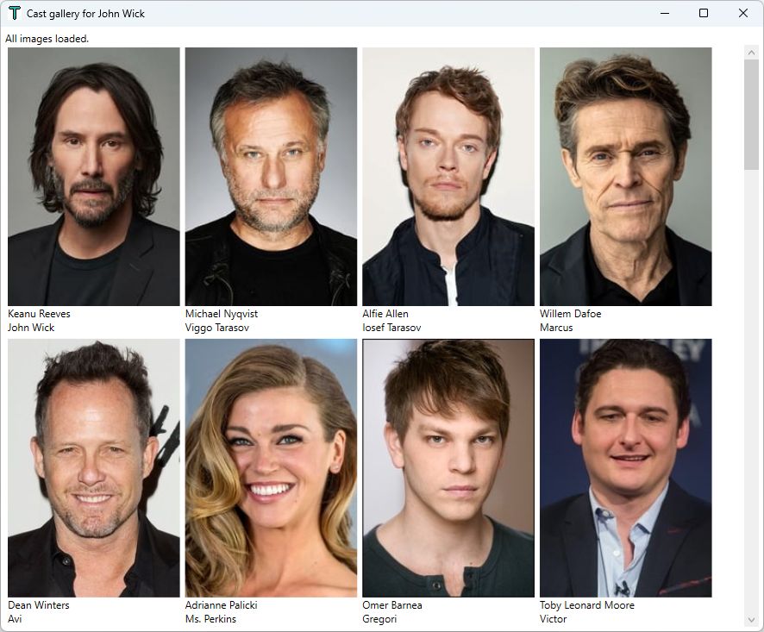Open the Iosef Tarasov portrait thumbnail
The height and width of the screenshot is (632, 764).
click(x=448, y=177)
